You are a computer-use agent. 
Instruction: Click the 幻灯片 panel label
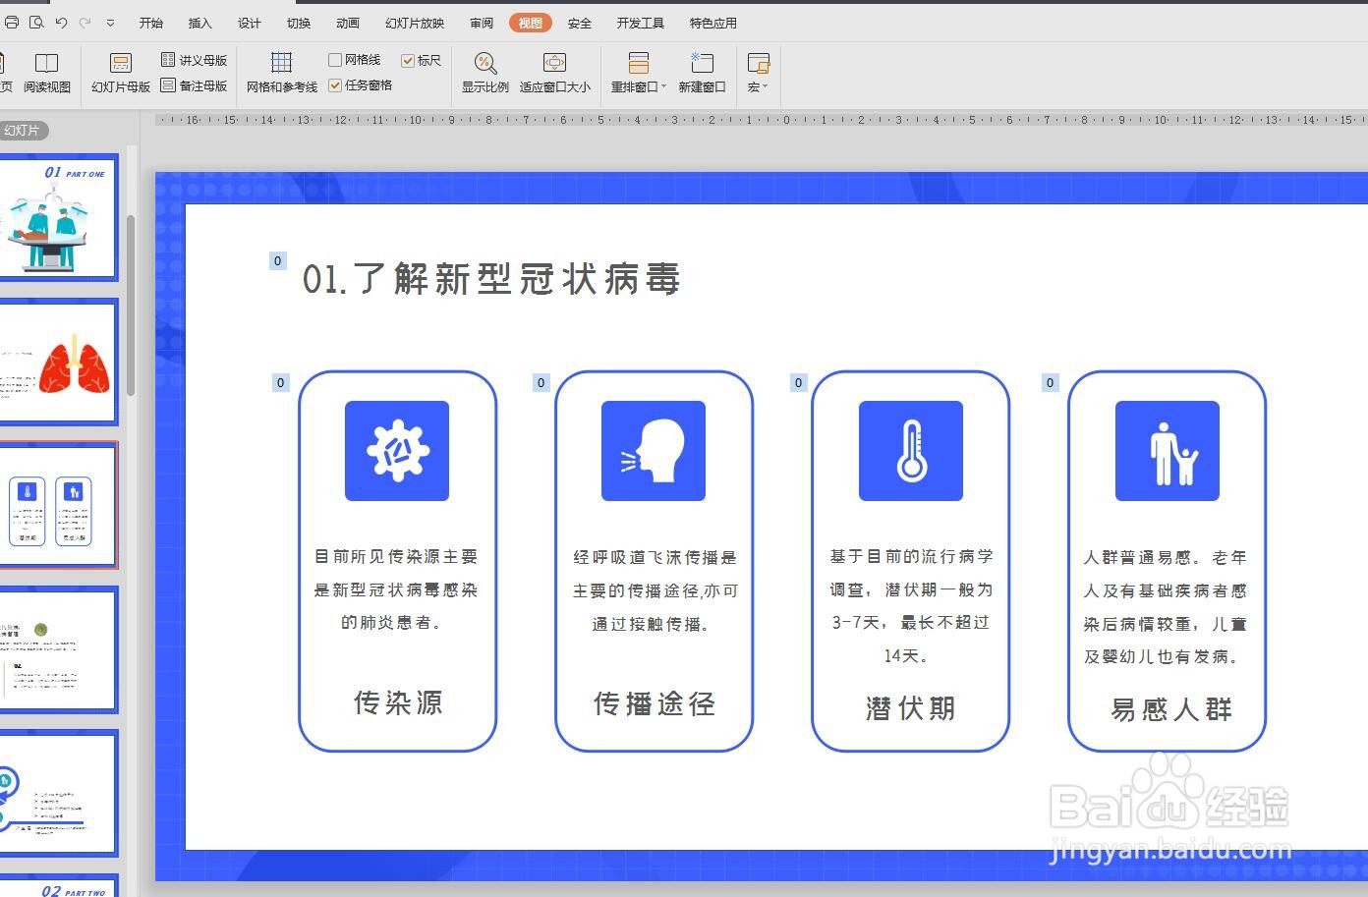point(24,130)
